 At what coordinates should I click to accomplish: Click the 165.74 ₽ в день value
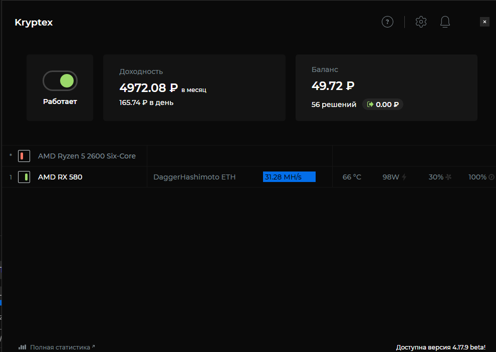(146, 102)
